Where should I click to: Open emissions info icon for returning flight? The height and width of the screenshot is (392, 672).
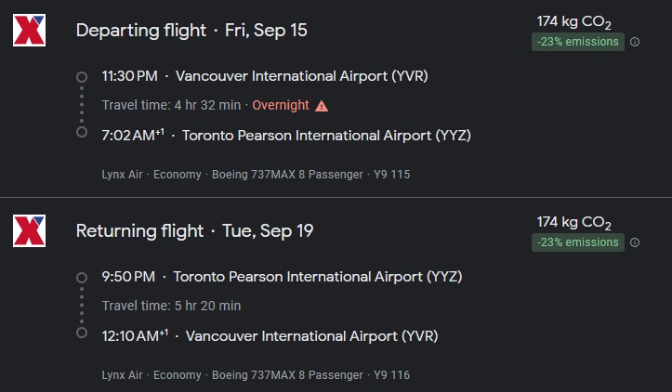(635, 242)
